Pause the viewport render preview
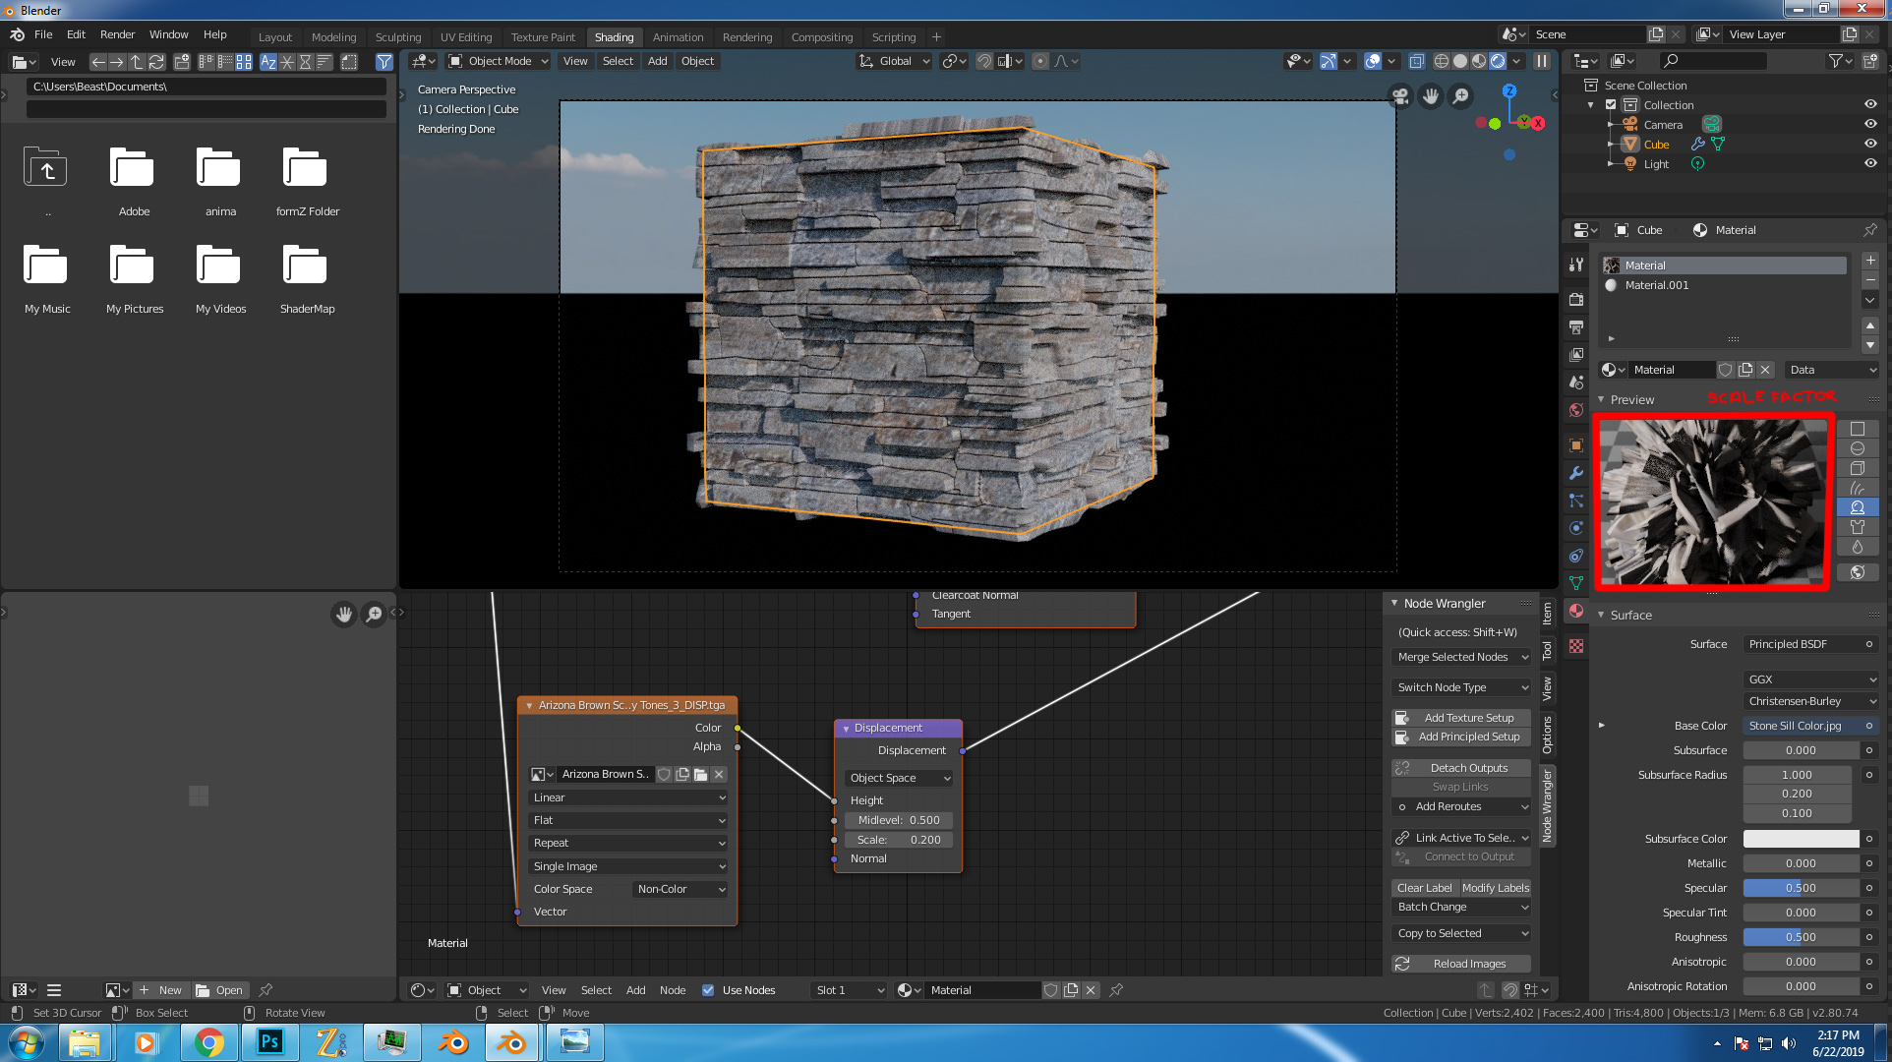Image resolution: width=1892 pixels, height=1062 pixels. click(x=1542, y=61)
